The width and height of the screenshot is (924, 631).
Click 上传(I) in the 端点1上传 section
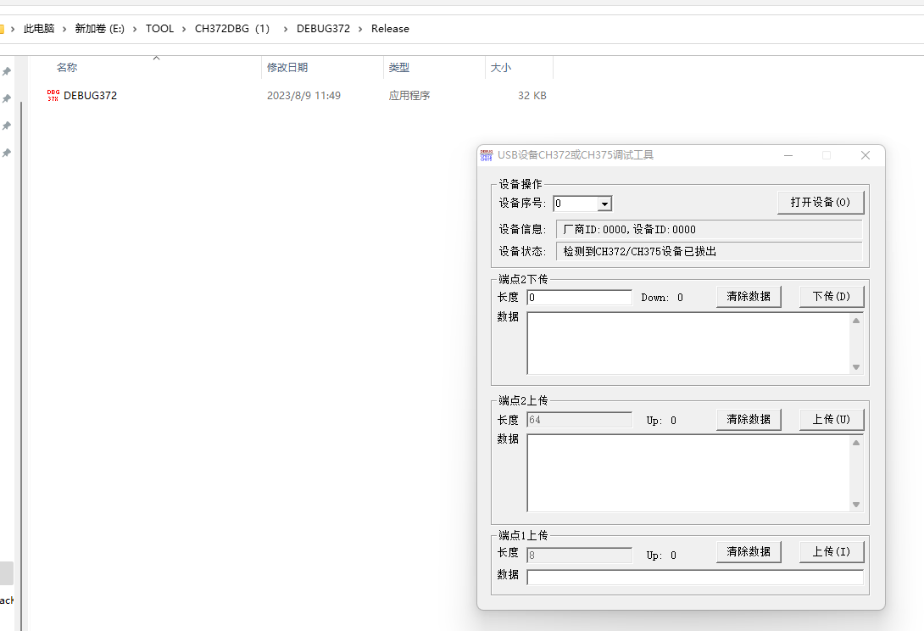pyautogui.click(x=832, y=551)
